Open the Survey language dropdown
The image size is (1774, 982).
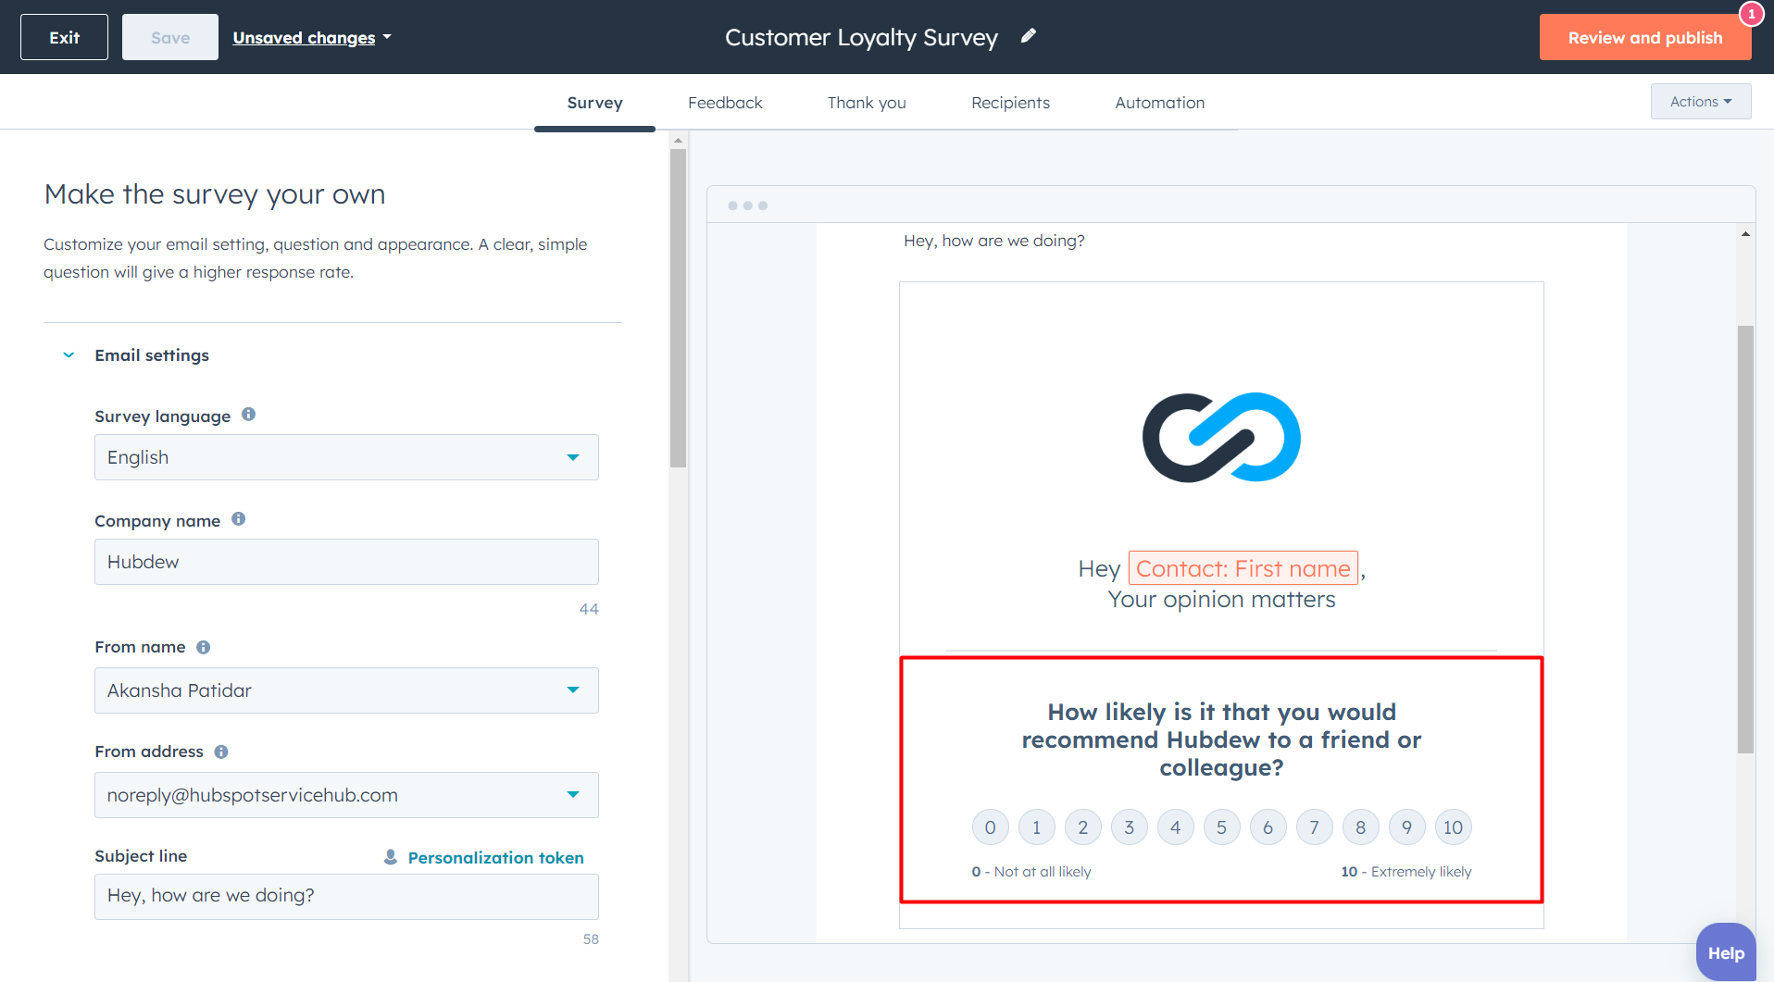[x=346, y=457]
